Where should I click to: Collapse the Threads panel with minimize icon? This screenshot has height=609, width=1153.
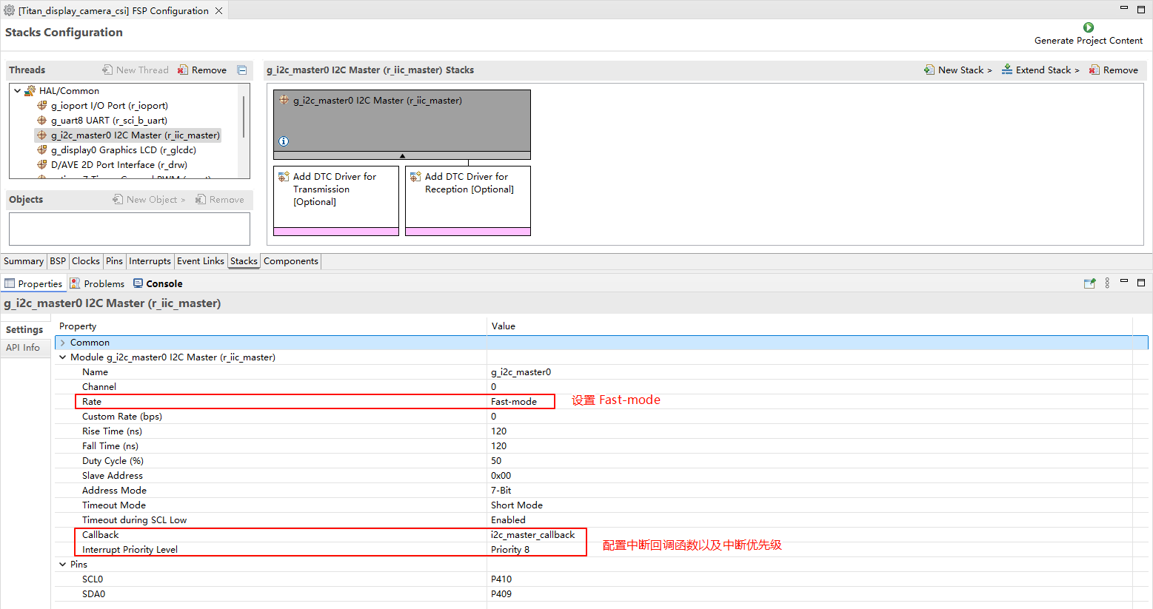tap(242, 70)
